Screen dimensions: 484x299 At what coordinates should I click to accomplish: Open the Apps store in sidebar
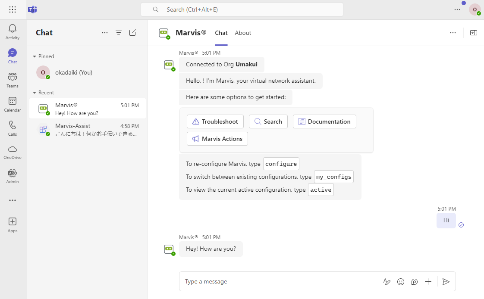tap(13, 224)
